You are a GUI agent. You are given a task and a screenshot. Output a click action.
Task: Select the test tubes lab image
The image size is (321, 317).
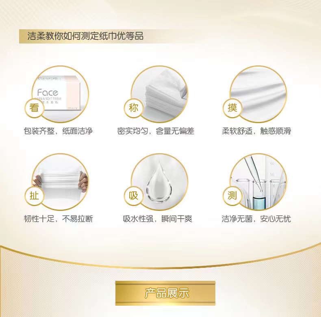(x=258, y=182)
